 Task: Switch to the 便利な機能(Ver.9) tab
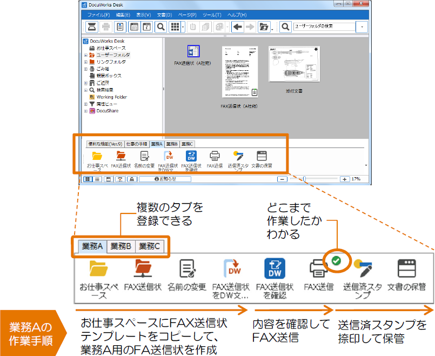click(x=105, y=144)
